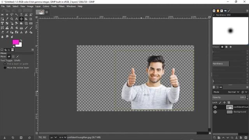This screenshot has width=249, height=140.
Task: Select the Gradient tool
Action: click(21, 28)
